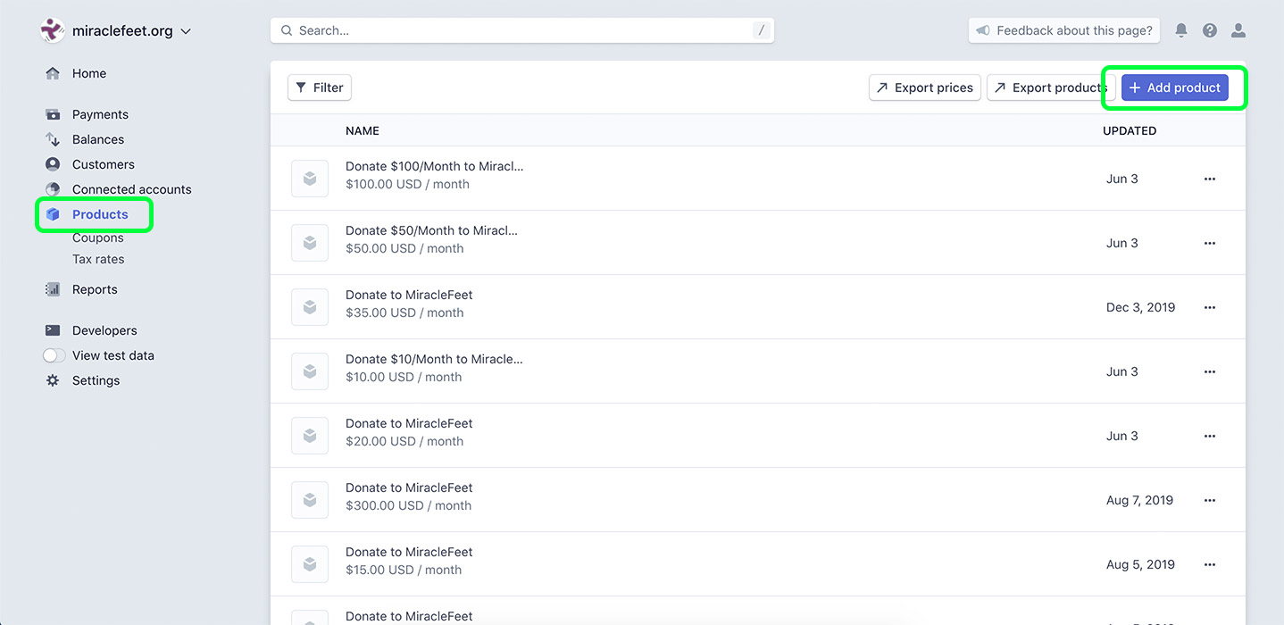Click the thumbnail of the $300.00 product
1284x625 pixels.
[x=310, y=500]
